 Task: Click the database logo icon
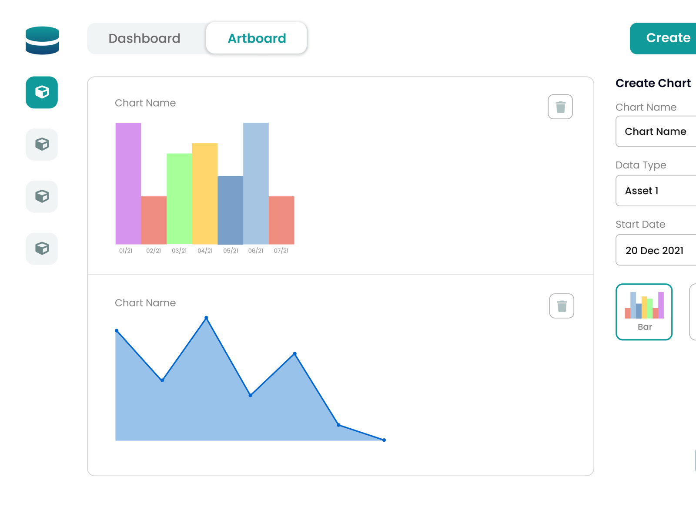(x=42, y=40)
